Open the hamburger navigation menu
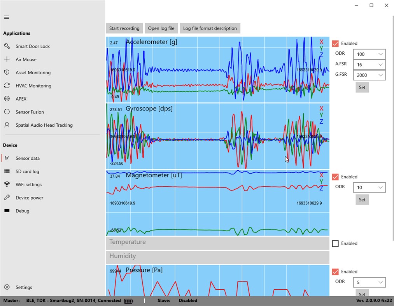Screen dimensions: 394x306 (x=7, y=17)
